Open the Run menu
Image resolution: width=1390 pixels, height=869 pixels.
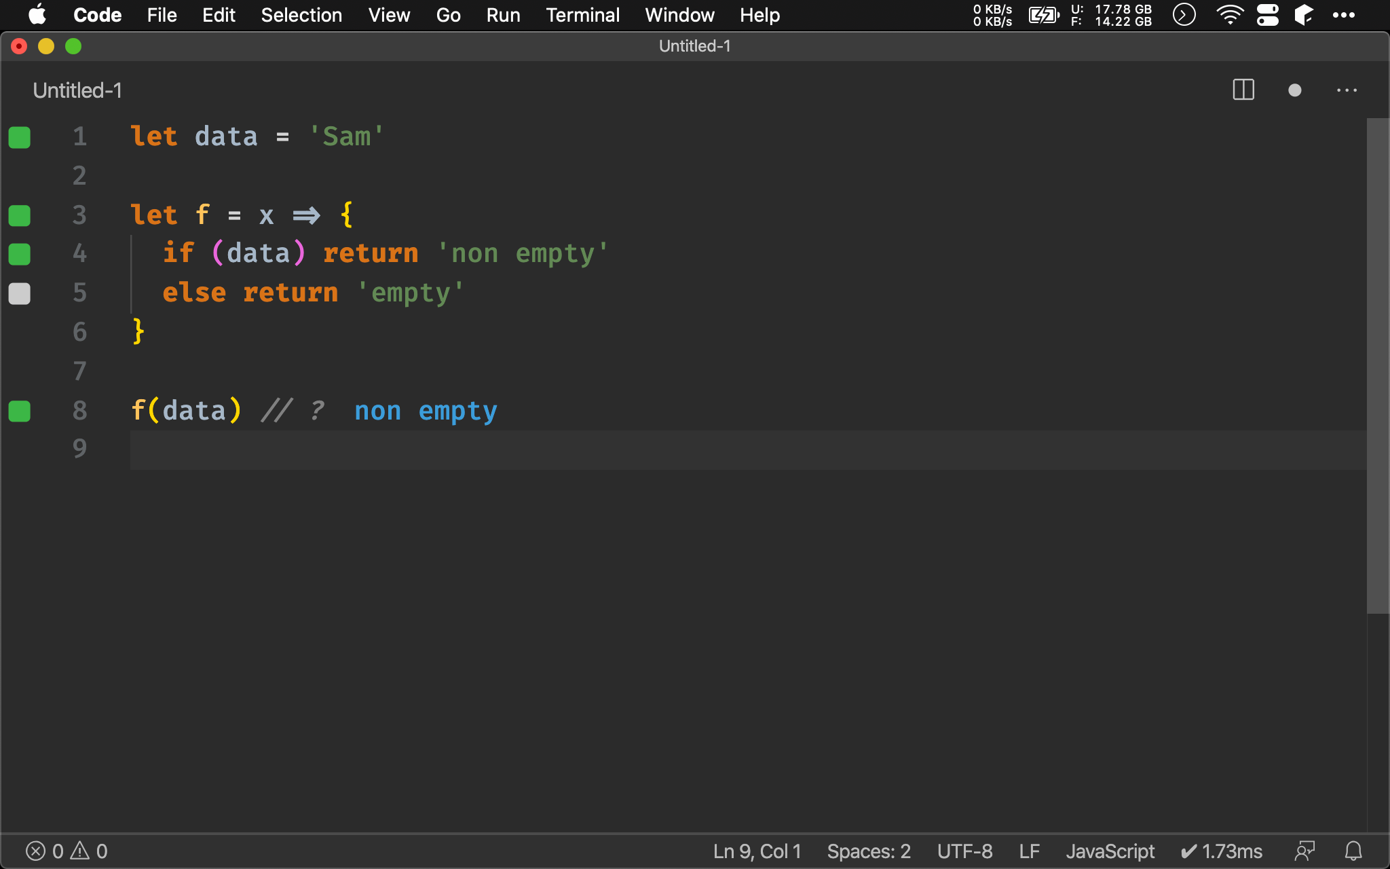(x=503, y=15)
